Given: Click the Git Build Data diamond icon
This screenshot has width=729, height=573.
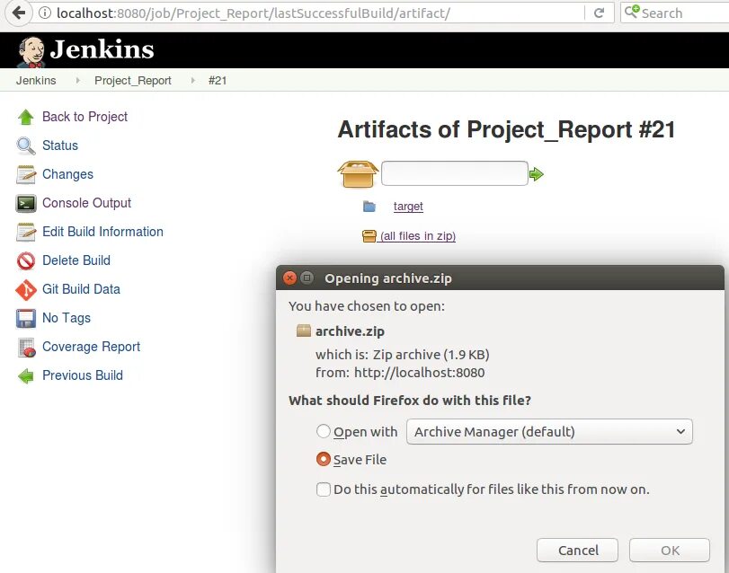Looking at the screenshot, I should 26,290.
